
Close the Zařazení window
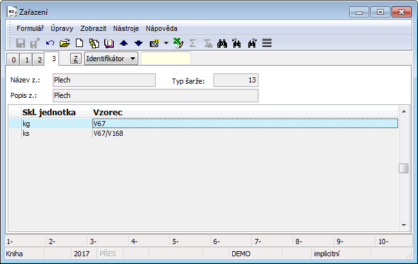(401, 12)
